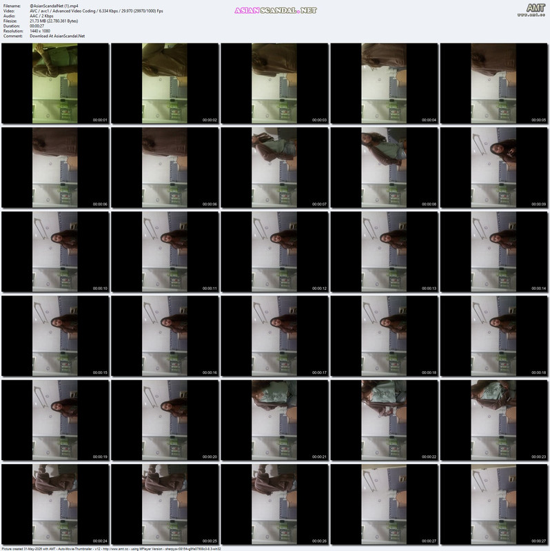Select the frame stamped 00:00:09

(x=494, y=167)
